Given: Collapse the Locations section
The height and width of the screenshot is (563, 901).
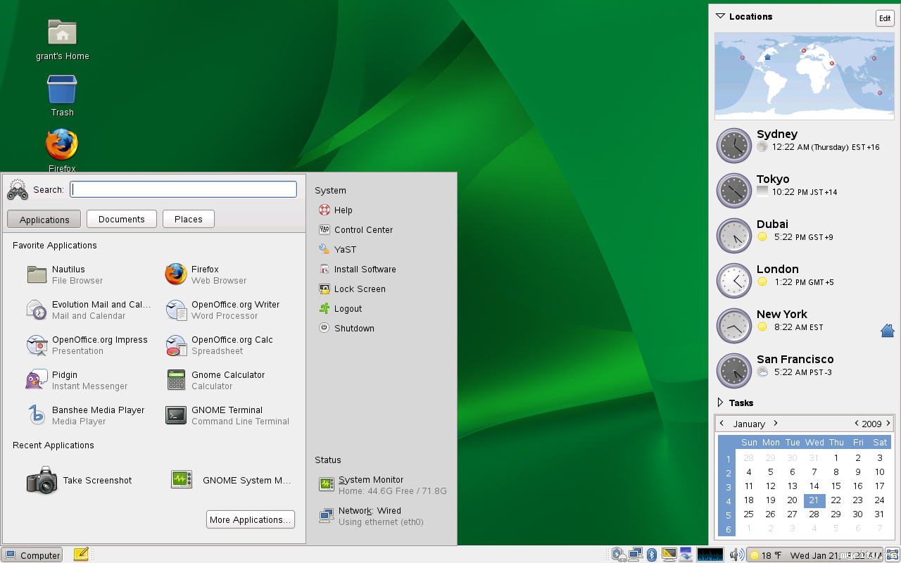Looking at the screenshot, I should coord(720,16).
